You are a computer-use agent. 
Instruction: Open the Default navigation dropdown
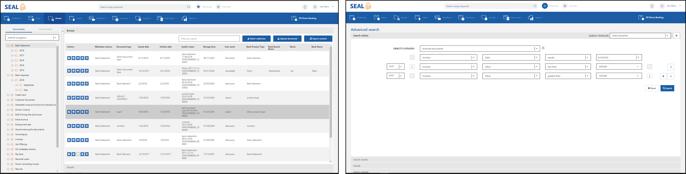pyautogui.click(x=32, y=38)
